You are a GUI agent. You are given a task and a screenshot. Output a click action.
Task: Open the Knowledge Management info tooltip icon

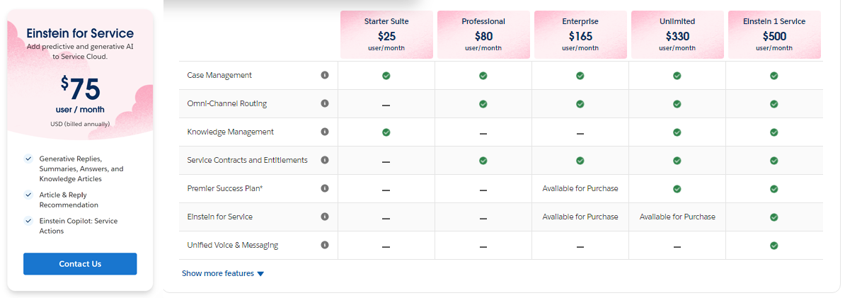pyautogui.click(x=325, y=132)
